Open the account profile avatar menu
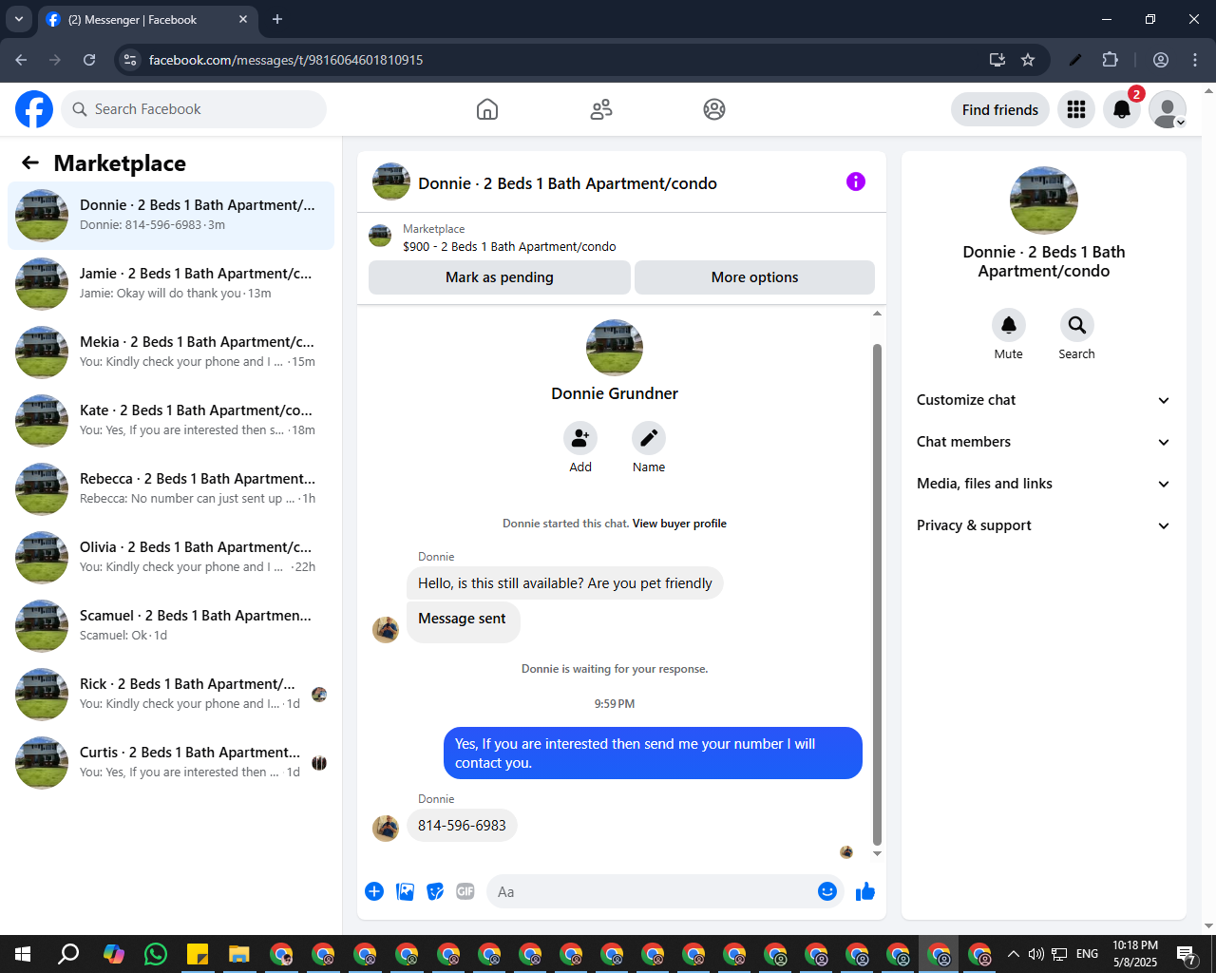Viewport: 1216px width, 973px height. (x=1168, y=109)
